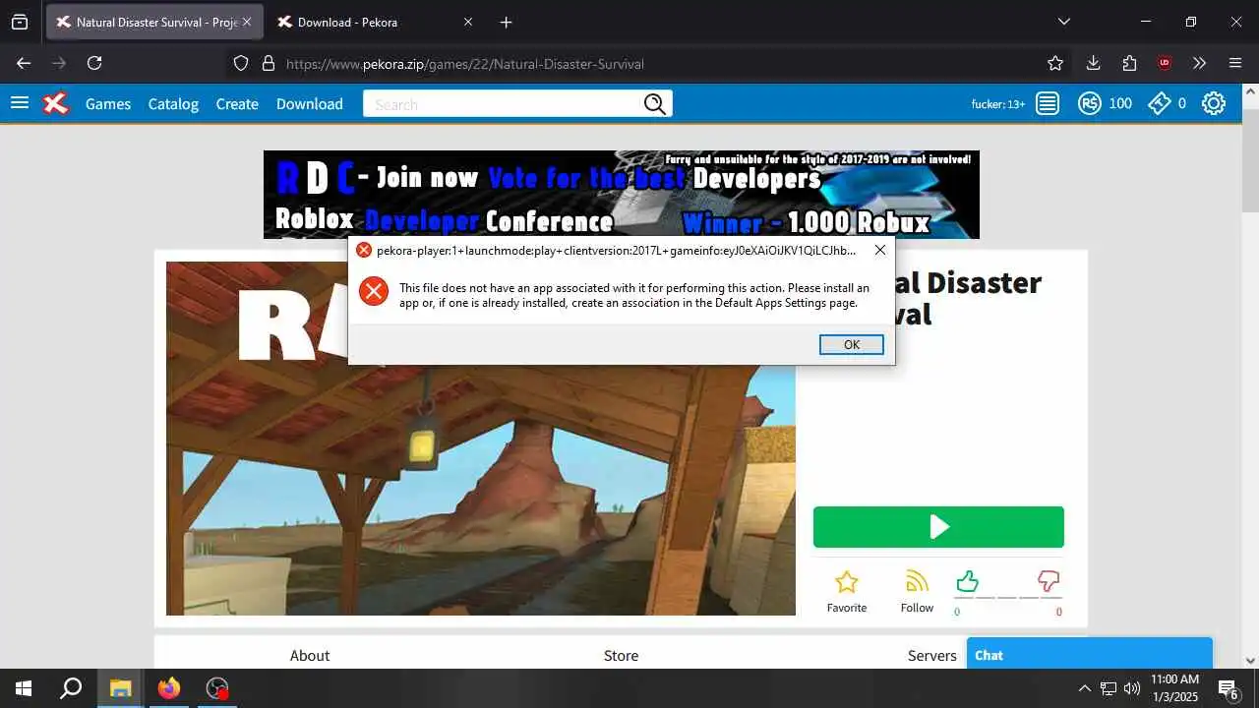This screenshot has height=708, width=1259.
Task: Open the taskbar clock and date
Action: (1175, 688)
